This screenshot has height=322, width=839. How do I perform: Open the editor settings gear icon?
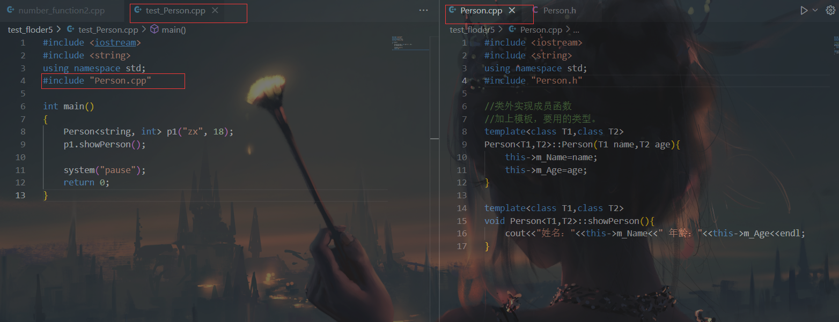point(830,11)
